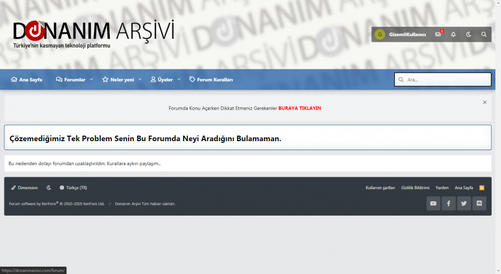
Task: Open the Donanım Arşivi logo homepage
Action: point(94,33)
